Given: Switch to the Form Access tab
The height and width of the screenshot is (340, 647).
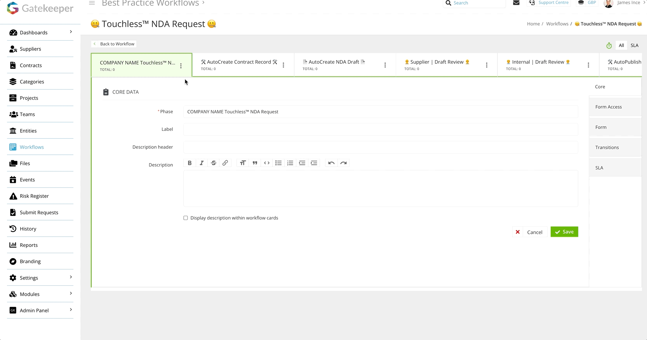Looking at the screenshot, I should pyautogui.click(x=615, y=107).
